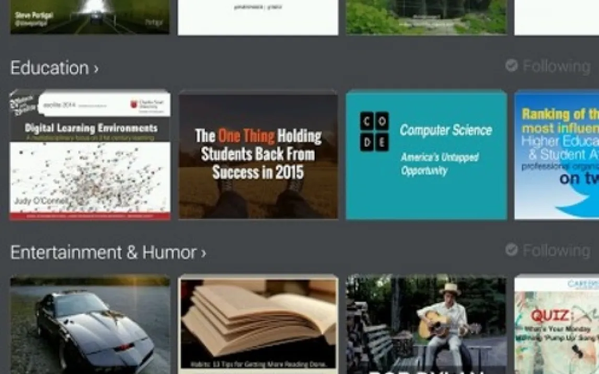
Task: Expand the Entertainment & Humor category chevron
Action: coord(203,253)
